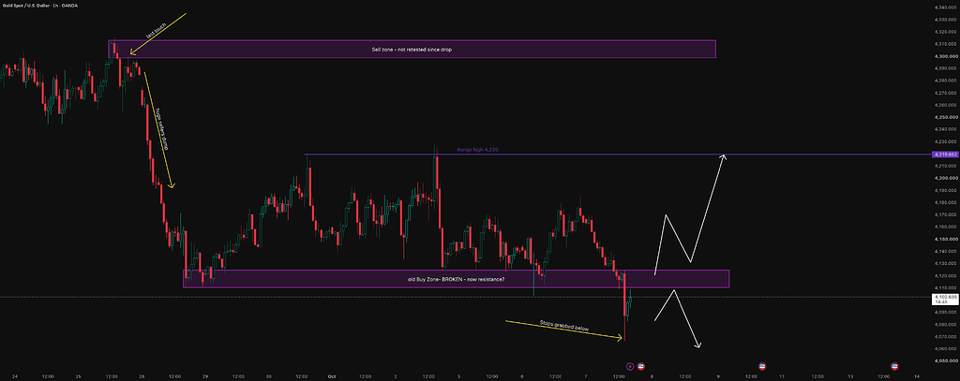Click the date label 13 on the time axis
The image size is (960, 381).
850,376
